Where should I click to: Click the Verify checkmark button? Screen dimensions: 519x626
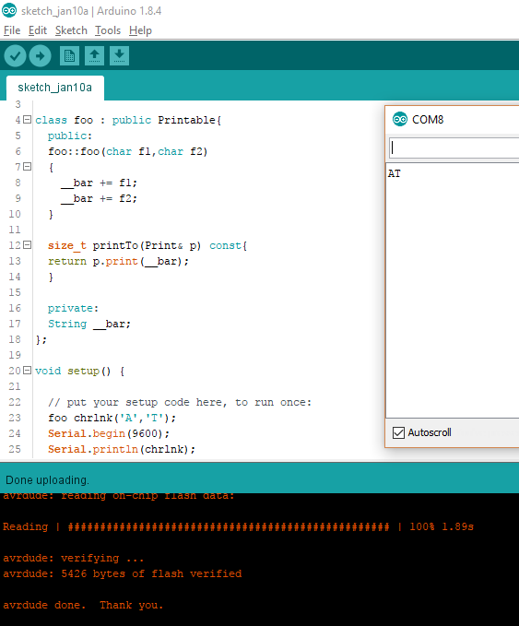(15, 56)
